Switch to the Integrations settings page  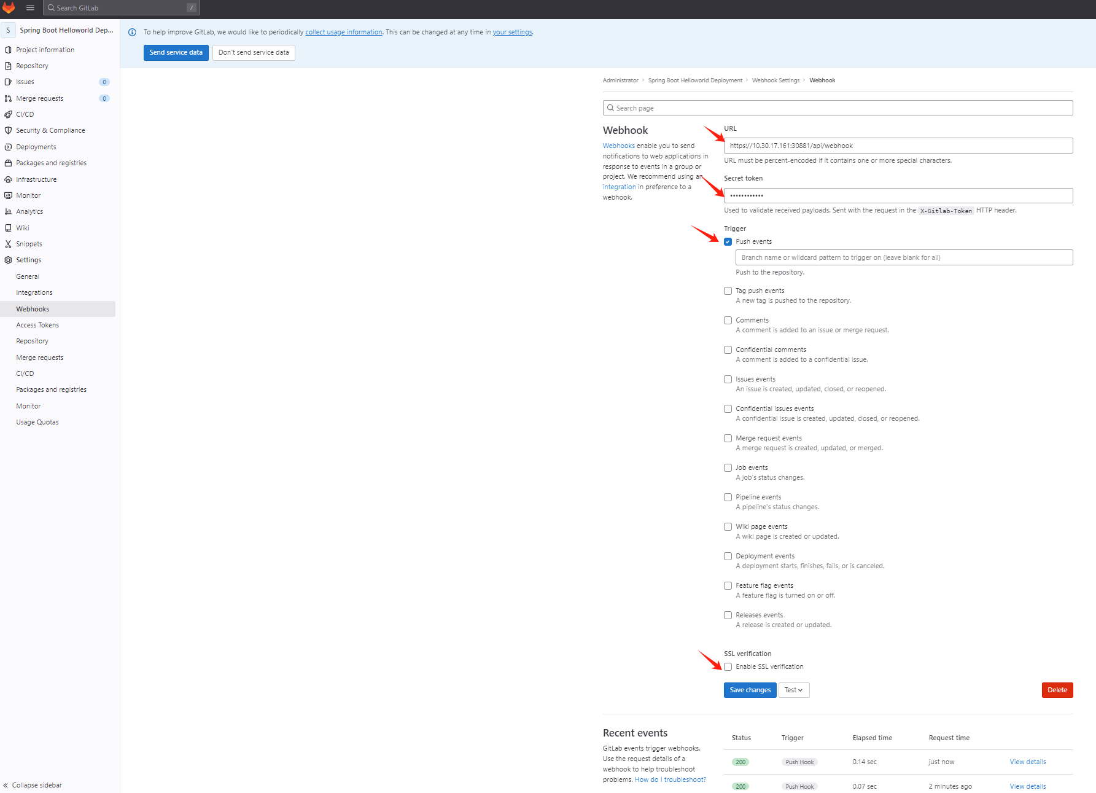point(34,292)
